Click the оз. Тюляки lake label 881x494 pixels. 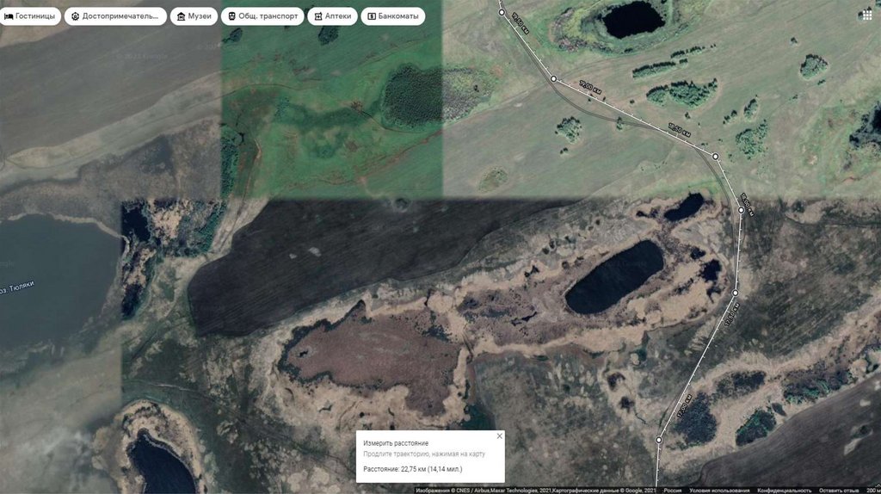[17, 287]
